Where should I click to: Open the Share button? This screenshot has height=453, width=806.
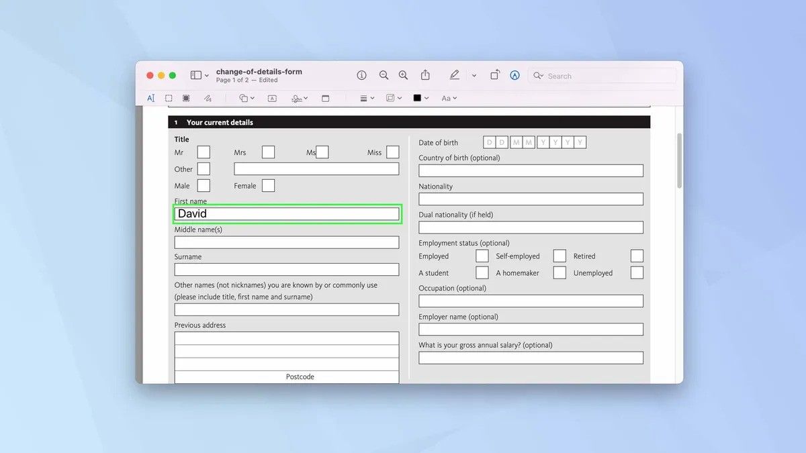(x=425, y=75)
